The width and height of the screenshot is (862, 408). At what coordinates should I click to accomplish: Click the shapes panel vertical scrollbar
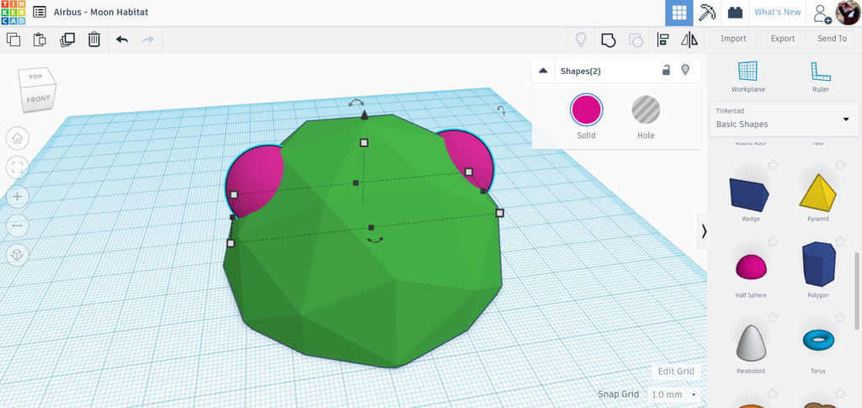point(858,290)
